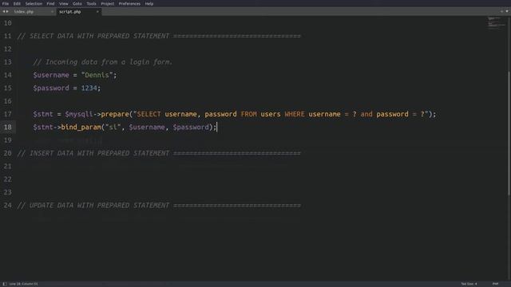Click the Line 18, Column status text
The image size is (511, 287).
coord(23,284)
